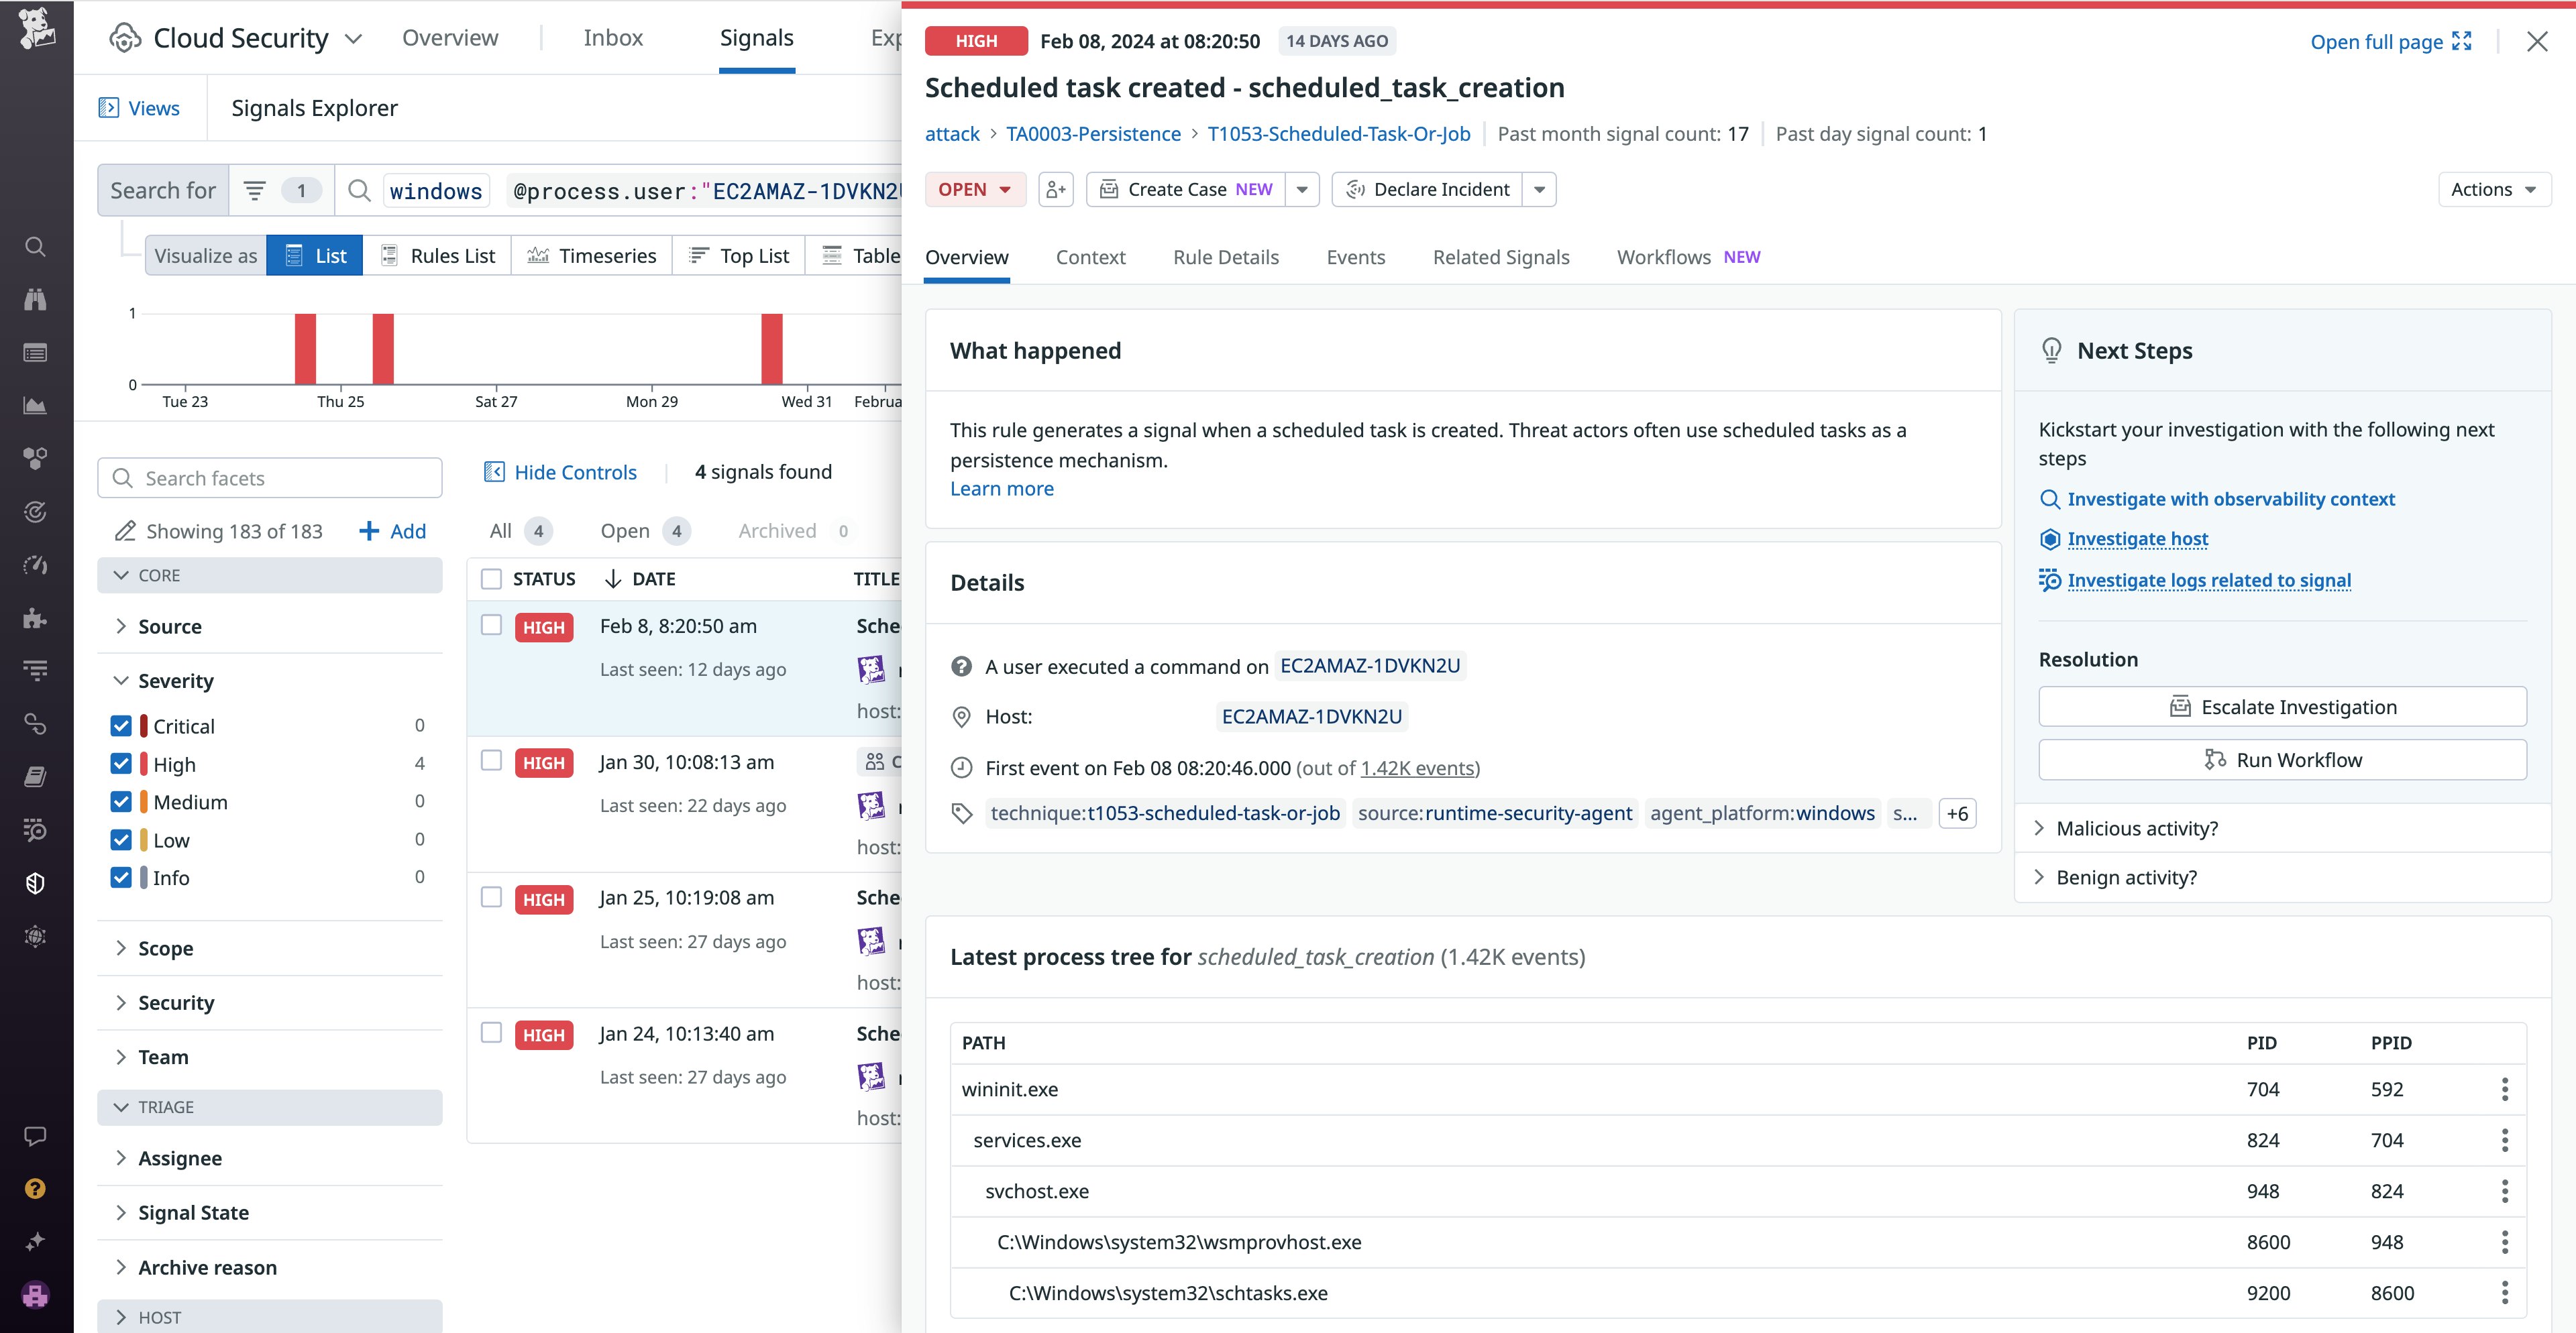
Task: Switch visualization to Top List
Action: point(739,255)
